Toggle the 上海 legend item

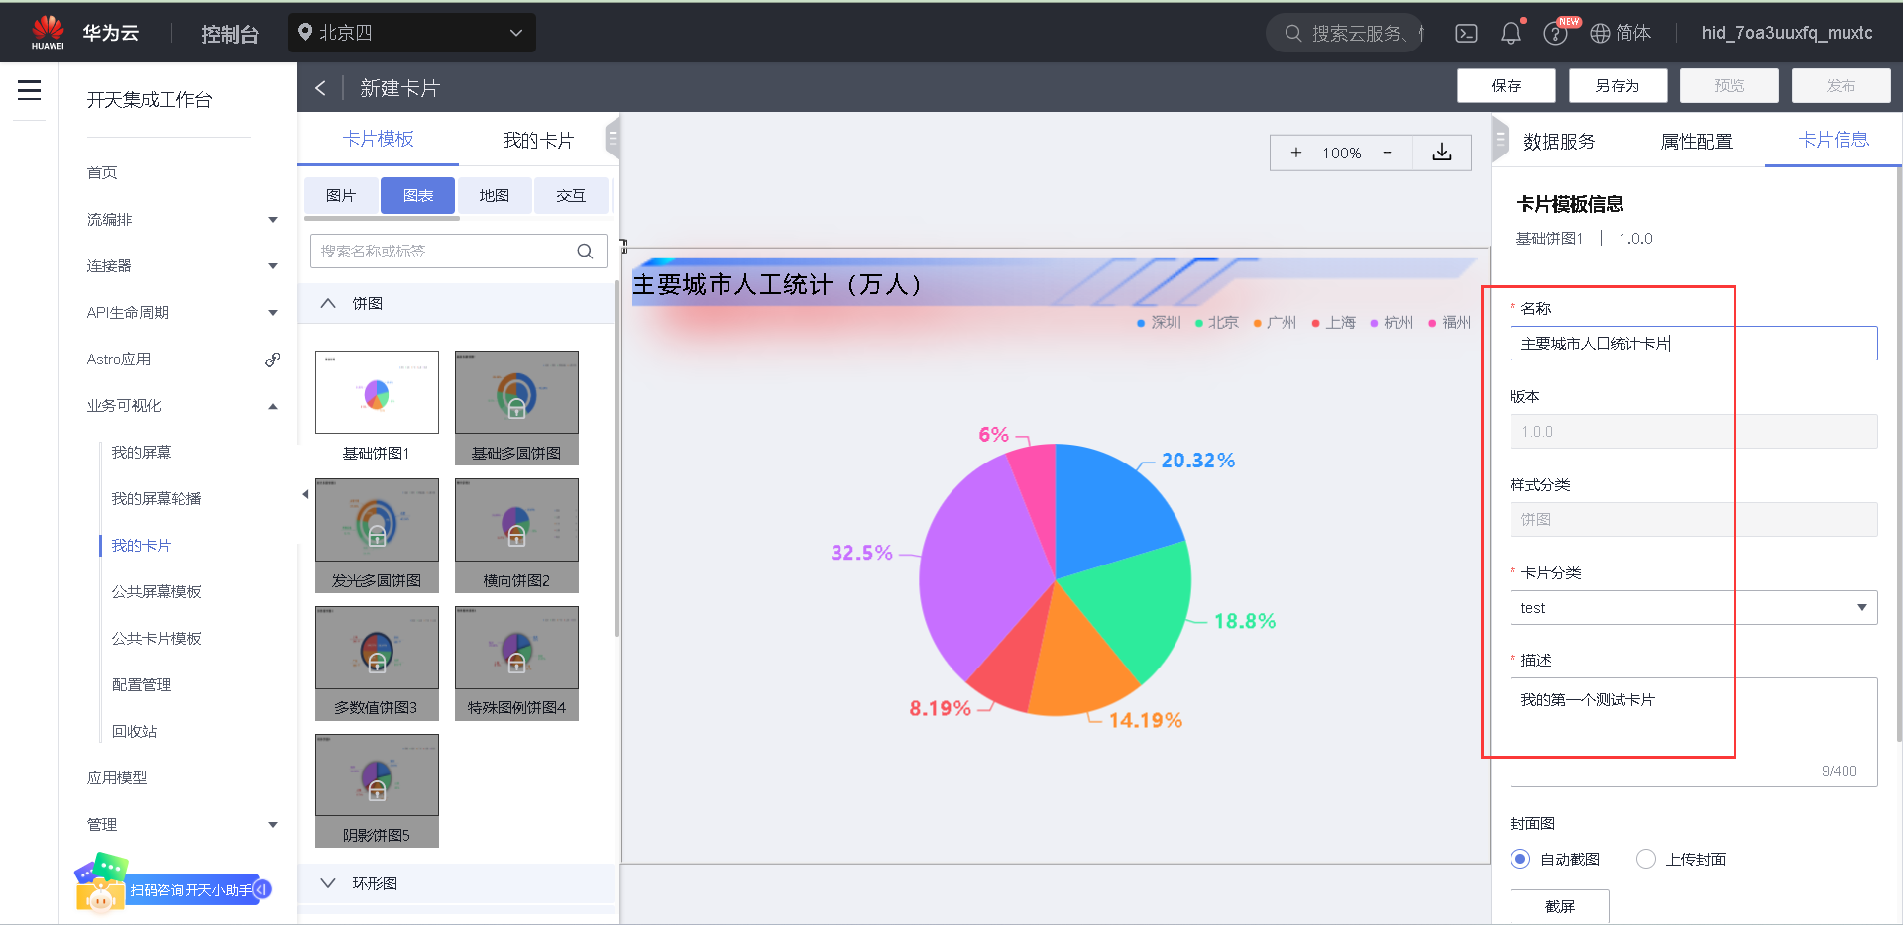pos(1333,323)
